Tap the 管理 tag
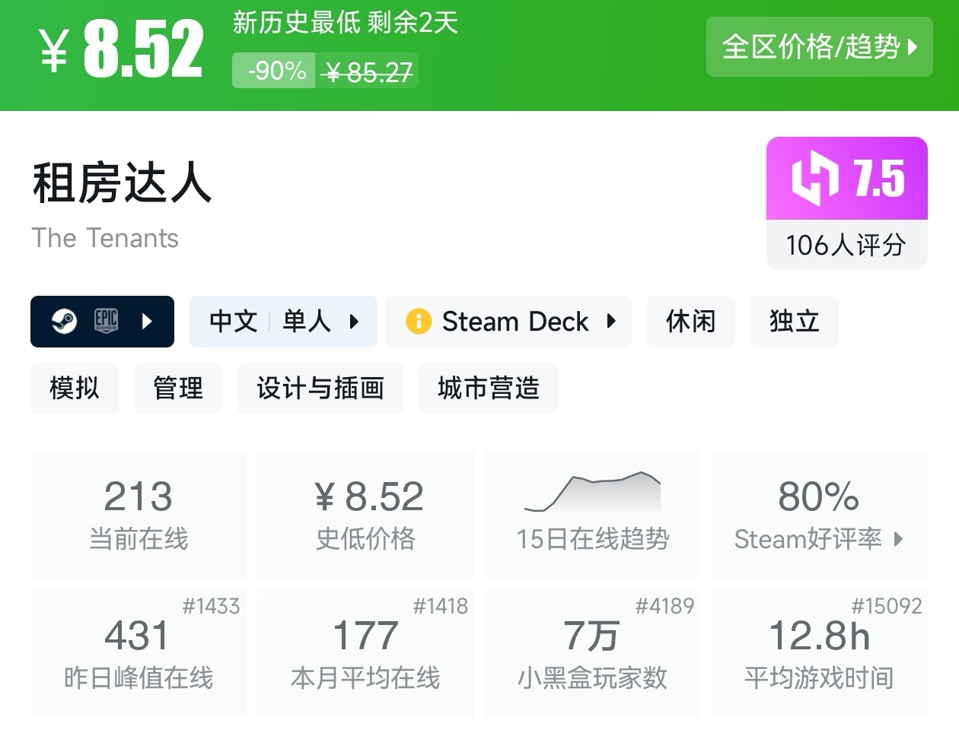 point(178,389)
